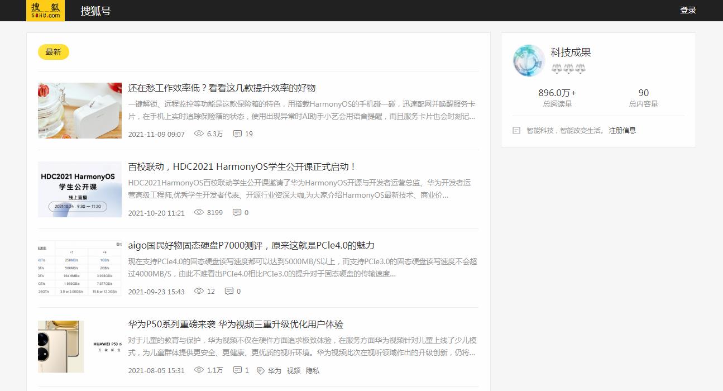The width and height of the screenshot is (723, 391).
Task: Click eye icon beside 8199 views
Action: [x=199, y=212]
